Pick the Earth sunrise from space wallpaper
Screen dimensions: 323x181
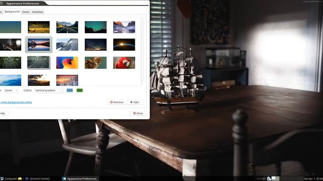(x=124, y=45)
